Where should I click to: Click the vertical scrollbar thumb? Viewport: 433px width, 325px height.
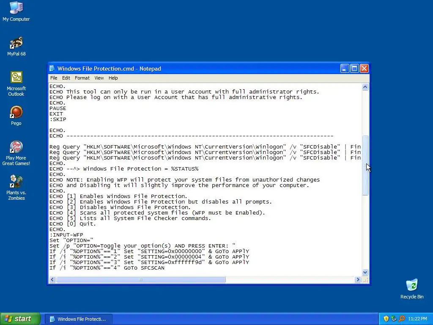click(x=365, y=165)
